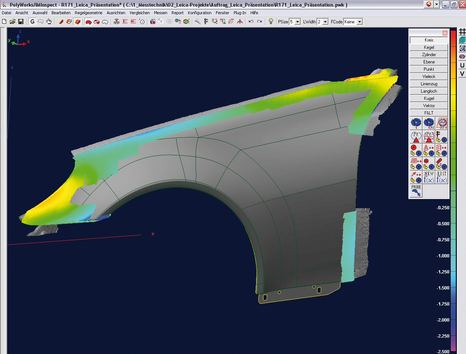Click the Zylinder button
The image size is (466, 354).
(429, 55)
